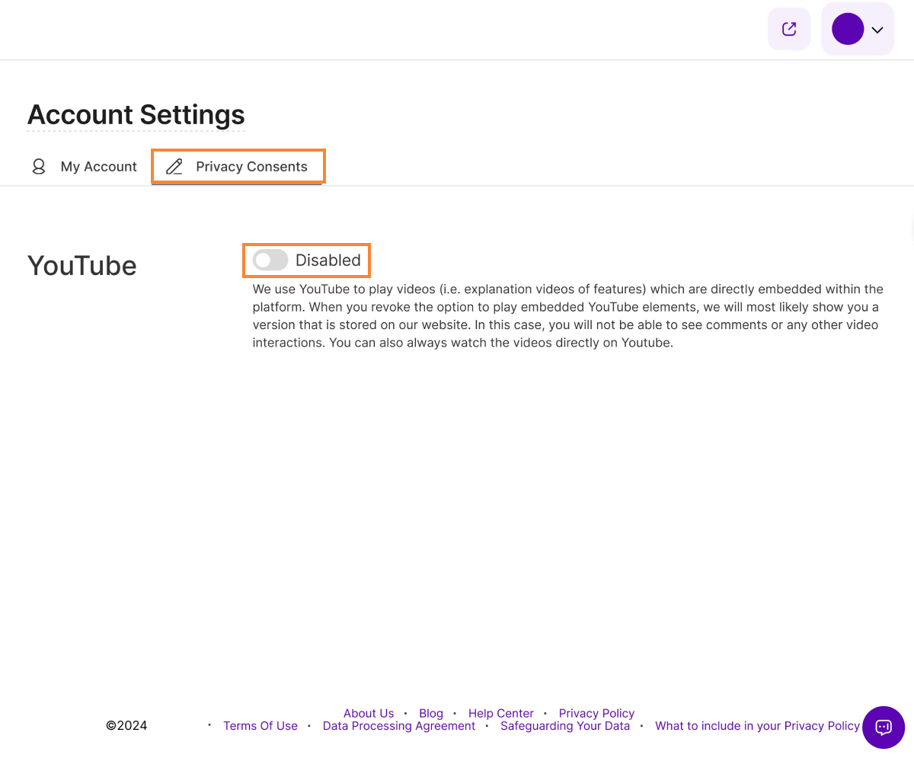Click the pencil icon beside Privacy Consents
Viewport: 914px width, 758px height.
(x=174, y=167)
